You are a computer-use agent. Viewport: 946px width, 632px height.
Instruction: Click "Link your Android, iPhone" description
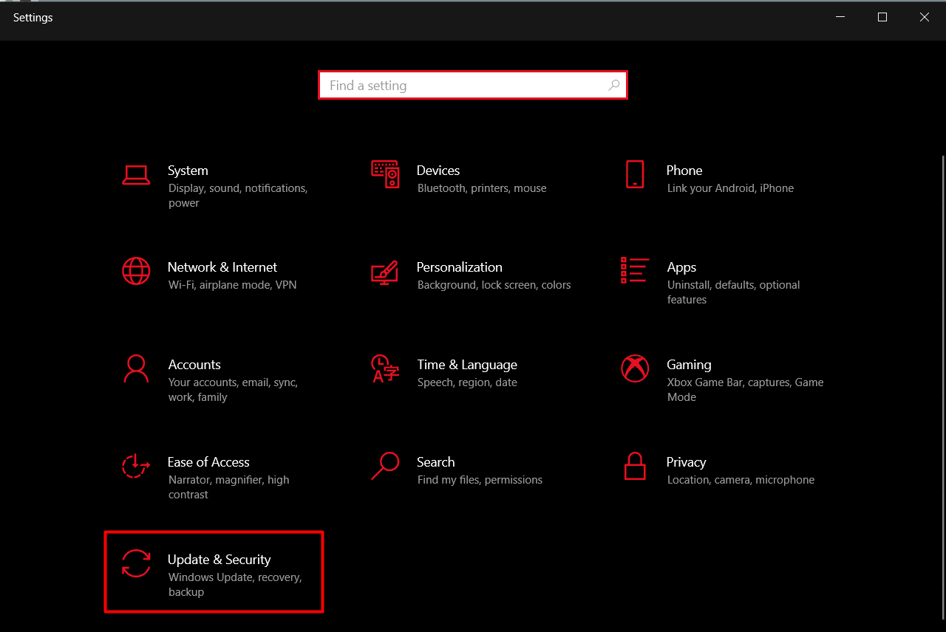pos(730,188)
